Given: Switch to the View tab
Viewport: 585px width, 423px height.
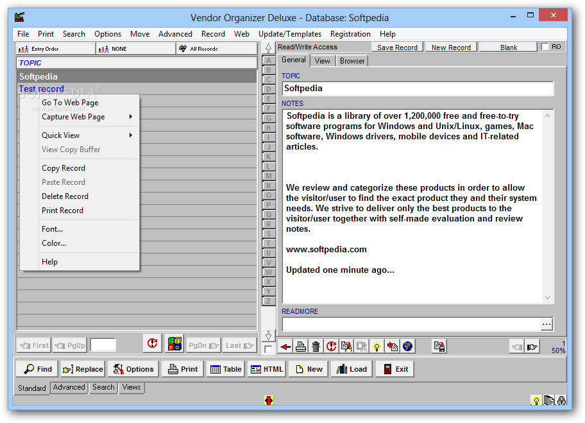Looking at the screenshot, I should point(322,61).
